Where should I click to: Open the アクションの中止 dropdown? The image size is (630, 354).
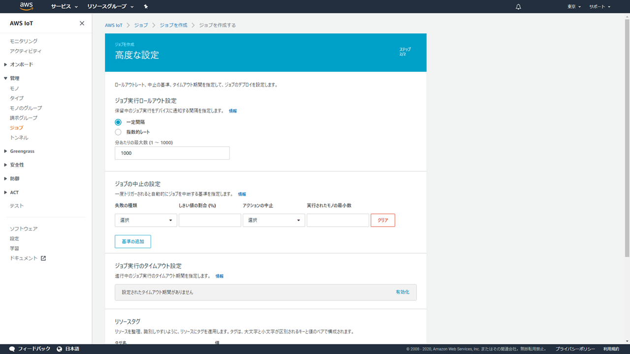pos(274,220)
